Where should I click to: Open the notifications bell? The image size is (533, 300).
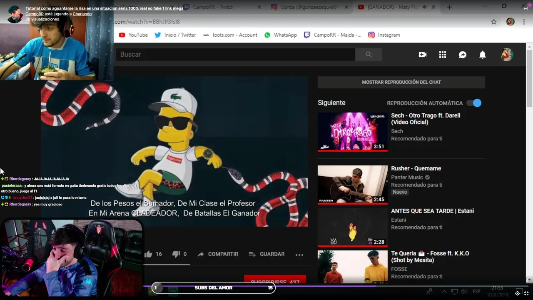click(x=483, y=55)
